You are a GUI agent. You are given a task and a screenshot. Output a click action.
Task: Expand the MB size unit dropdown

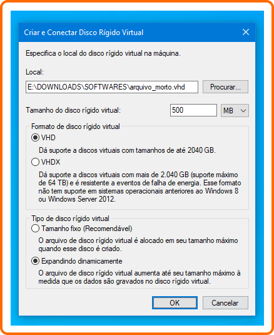tap(235, 110)
